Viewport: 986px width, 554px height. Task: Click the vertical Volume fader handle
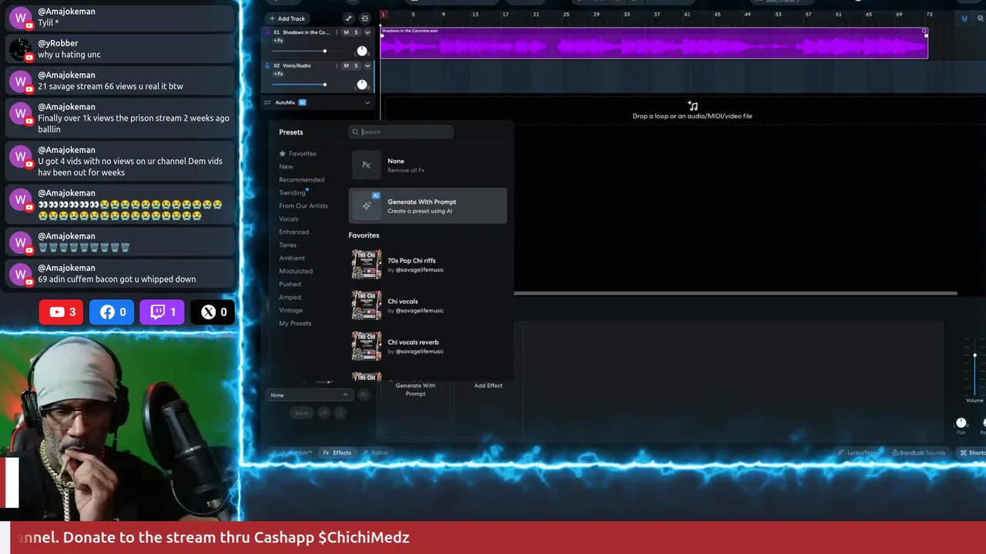[x=974, y=355]
